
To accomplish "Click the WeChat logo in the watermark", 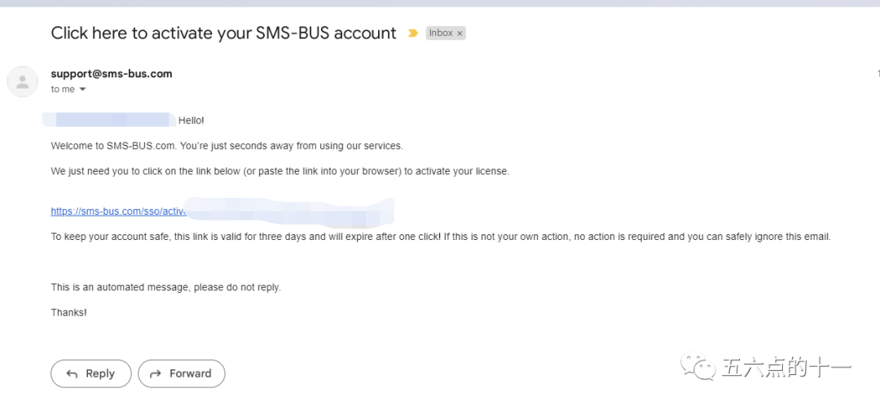I will (x=699, y=369).
